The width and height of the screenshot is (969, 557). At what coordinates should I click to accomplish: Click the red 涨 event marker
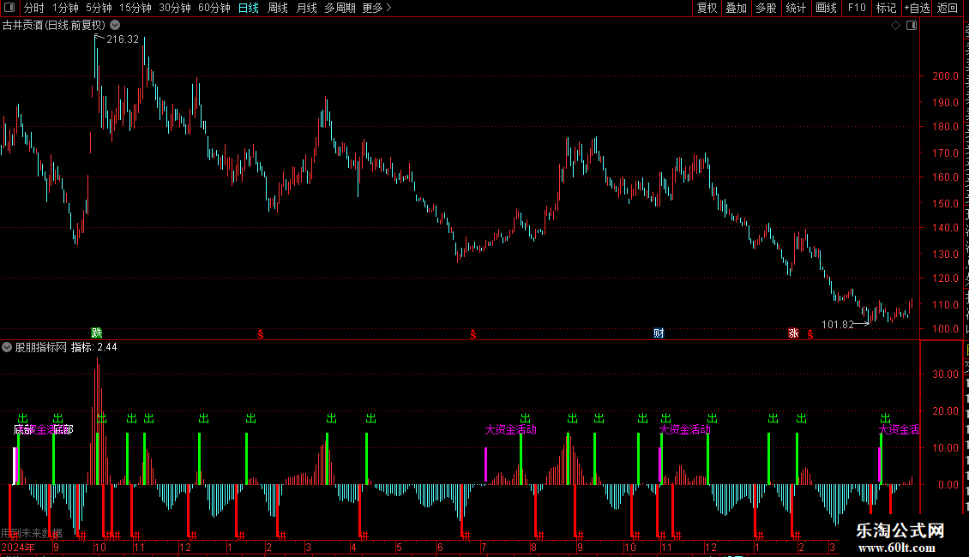[x=793, y=332]
